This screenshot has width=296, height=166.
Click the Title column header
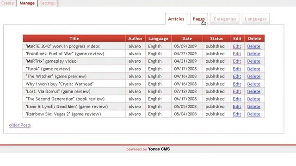74,38
